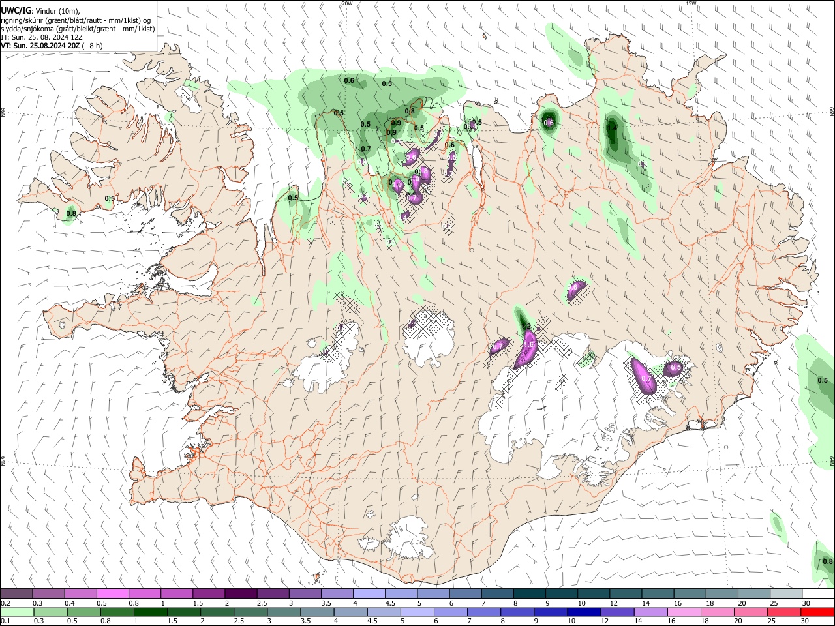Click the 15W longitude label
Image resolution: width=835 pixels, height=626 pixels.
tap(691, 3)
